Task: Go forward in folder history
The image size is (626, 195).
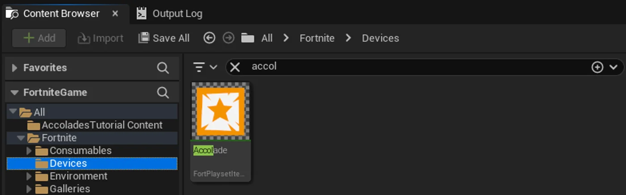Action: tap(228, 38)
